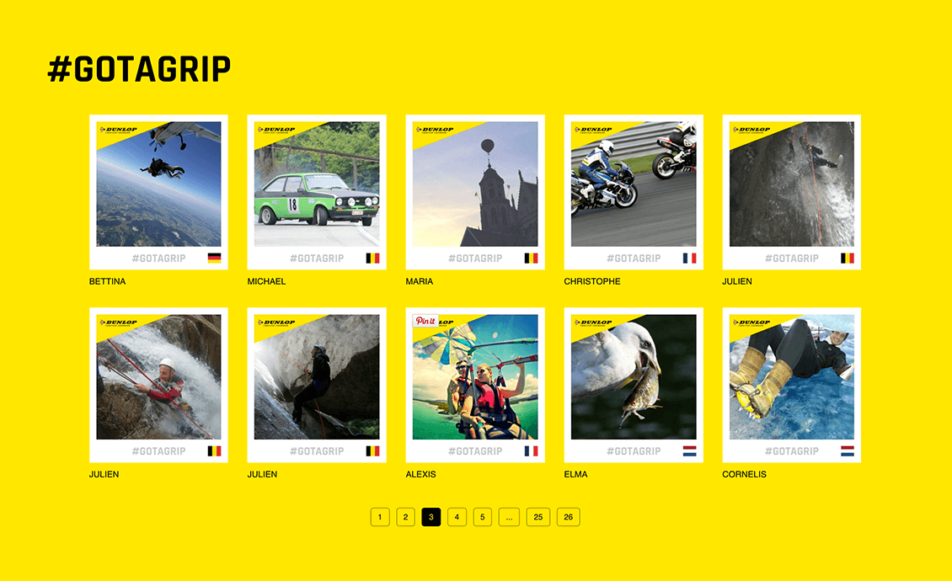Go to page 1 in pagination
This screenshot has height=581, width=952.
[x=380, y=517]
